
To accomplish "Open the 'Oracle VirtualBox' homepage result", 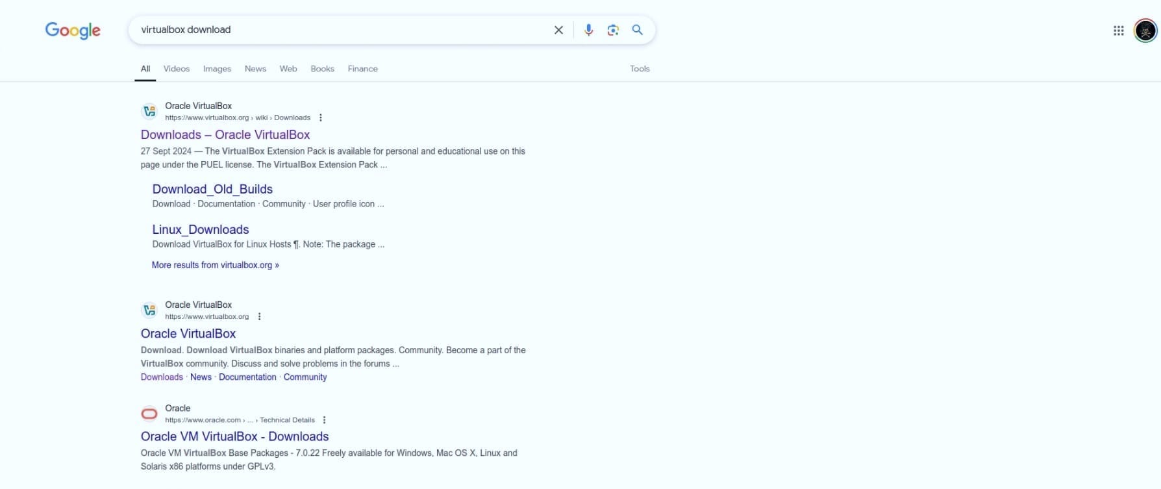I will 188,333.
